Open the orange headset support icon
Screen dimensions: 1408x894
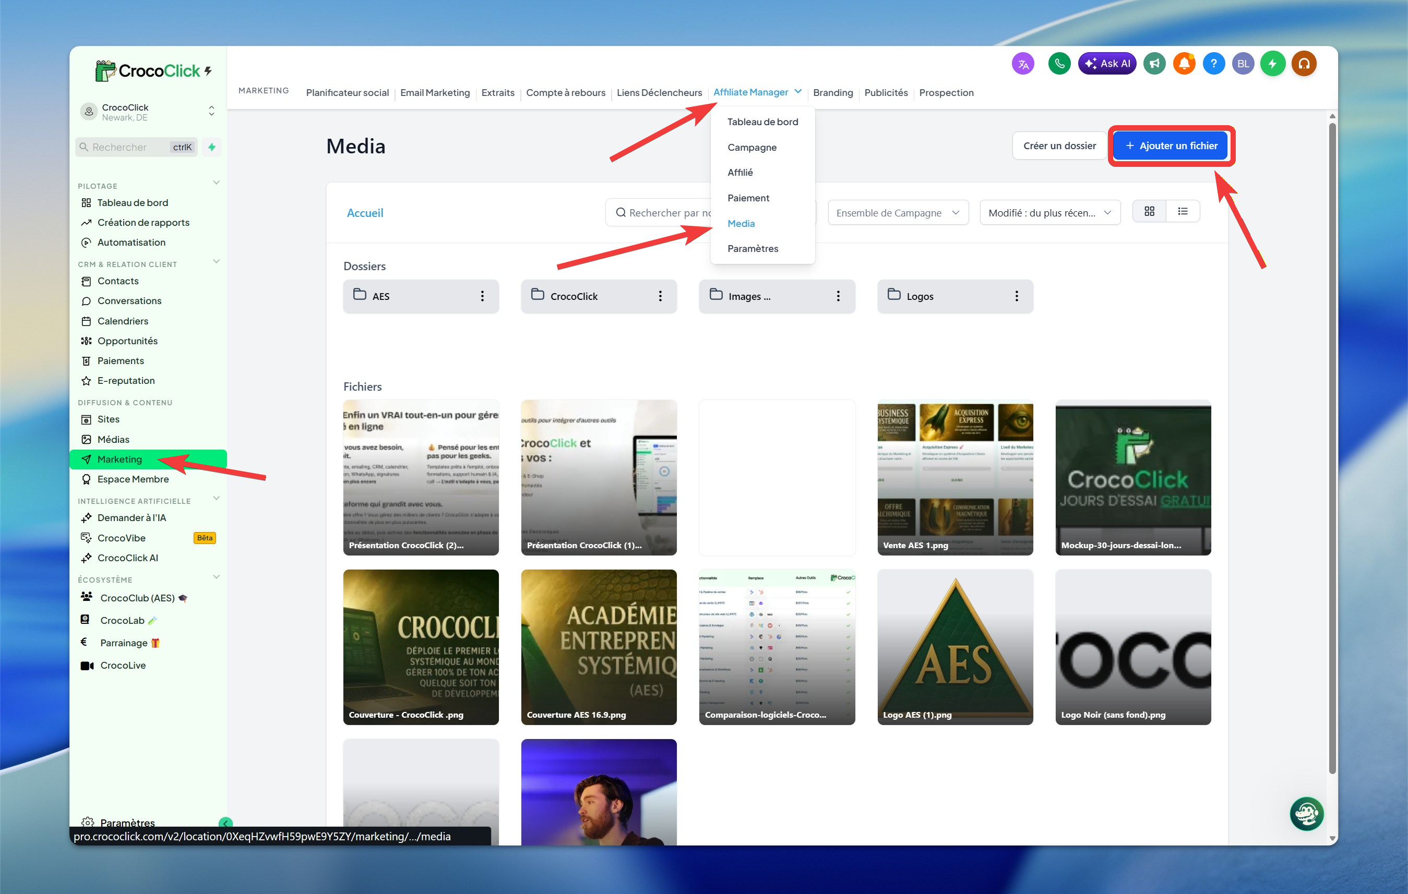pos(1304,64)
